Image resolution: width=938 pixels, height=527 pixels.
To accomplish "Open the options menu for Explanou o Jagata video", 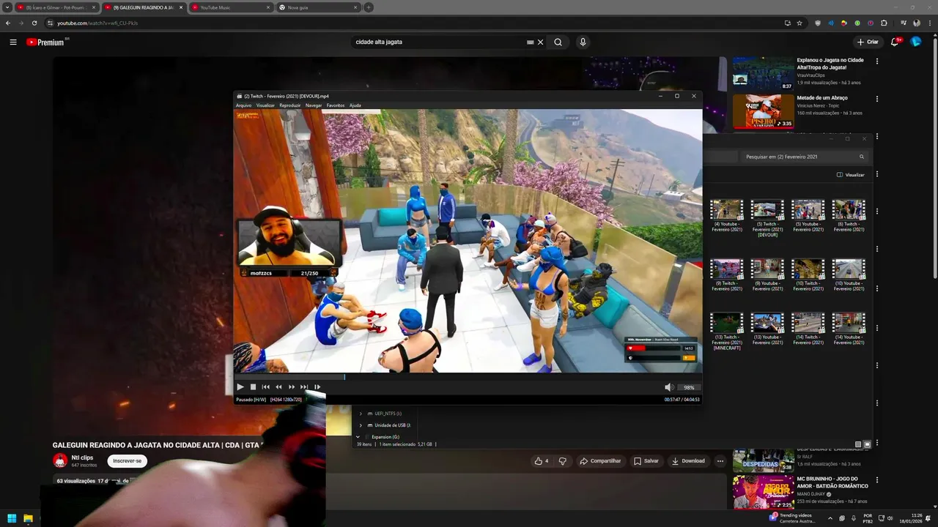I will click(876, 61).
